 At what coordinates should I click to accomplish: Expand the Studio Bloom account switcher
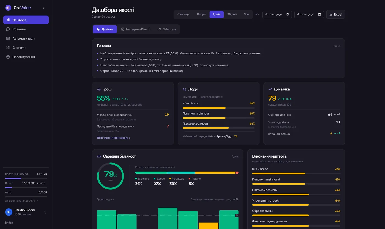[x=45, y=212]
